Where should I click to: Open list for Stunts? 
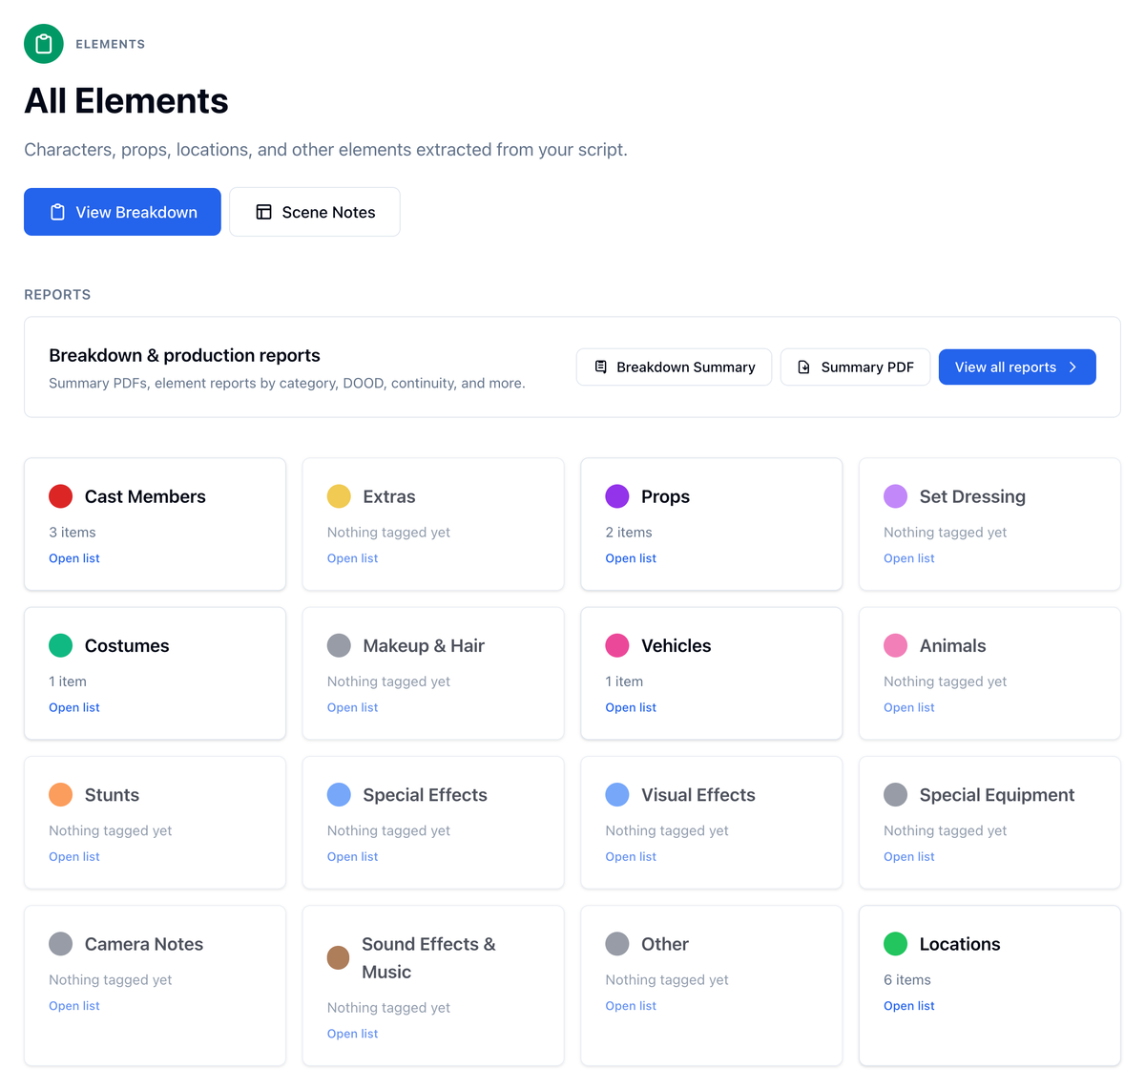74,857
